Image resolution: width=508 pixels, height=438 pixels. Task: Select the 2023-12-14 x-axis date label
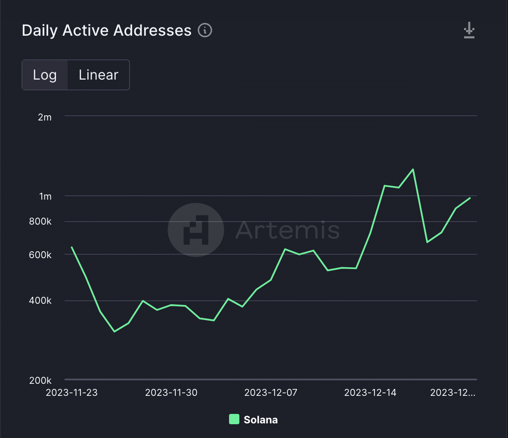(370, 392)
